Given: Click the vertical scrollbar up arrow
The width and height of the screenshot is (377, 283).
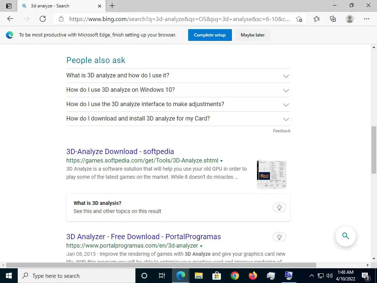Looking at the screenshot, I should (374, 47).
